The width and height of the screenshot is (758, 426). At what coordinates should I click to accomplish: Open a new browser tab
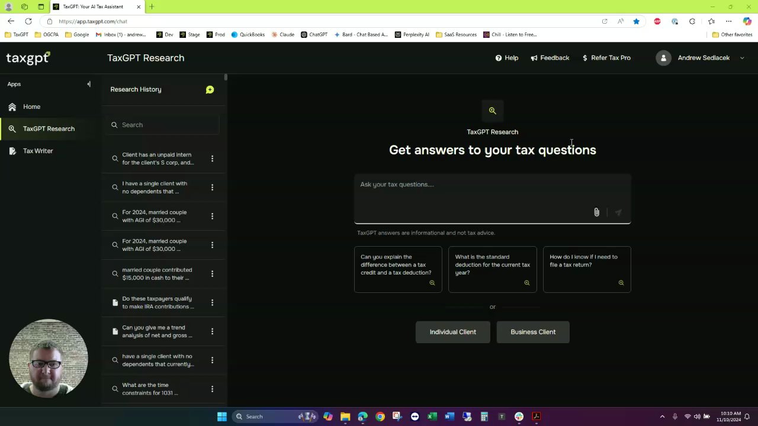[x=152, y=7]
